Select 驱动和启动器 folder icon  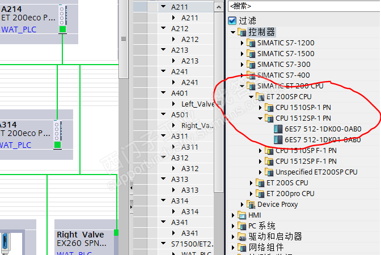click(x=242, y=236)
